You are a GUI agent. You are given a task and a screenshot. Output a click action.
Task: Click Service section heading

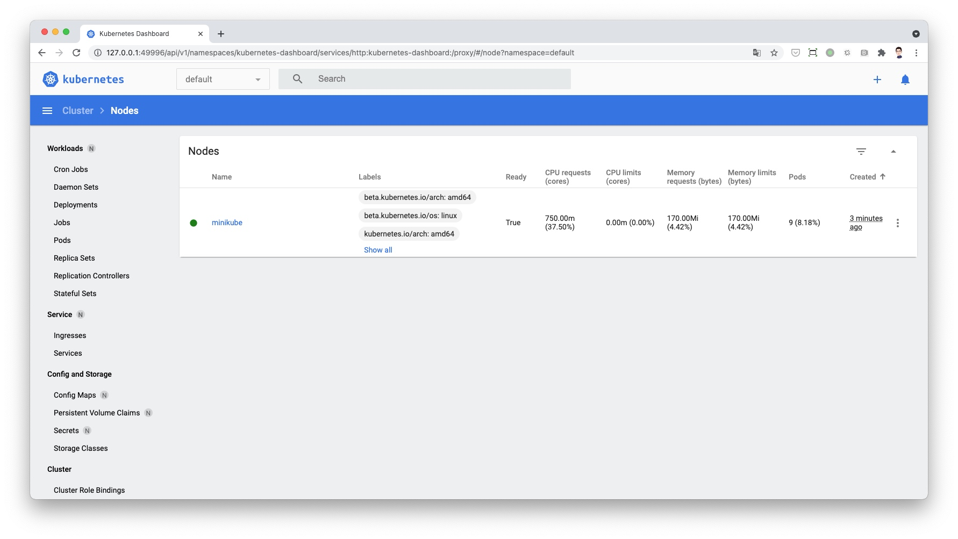click(x=60, y=314)
